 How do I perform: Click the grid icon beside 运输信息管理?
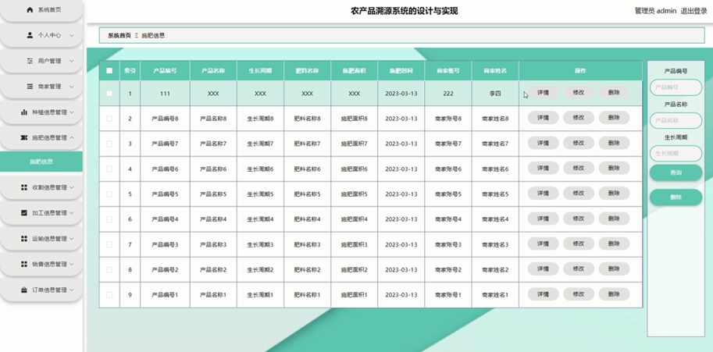coord(24,239)
